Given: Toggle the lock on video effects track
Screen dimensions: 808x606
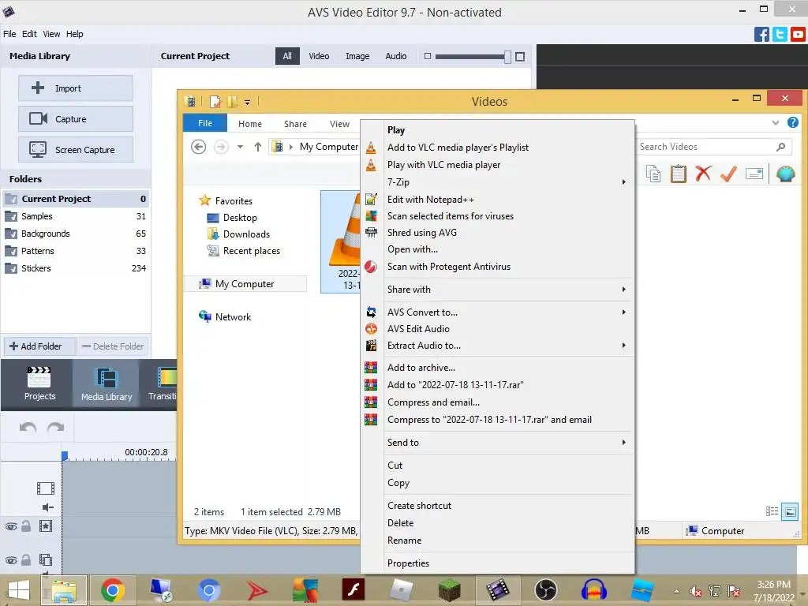Looking at the screenshot, I should click(26, 526).
